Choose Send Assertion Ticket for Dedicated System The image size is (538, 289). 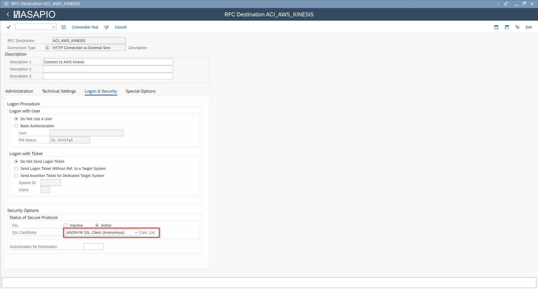click(x=16, y=176)
